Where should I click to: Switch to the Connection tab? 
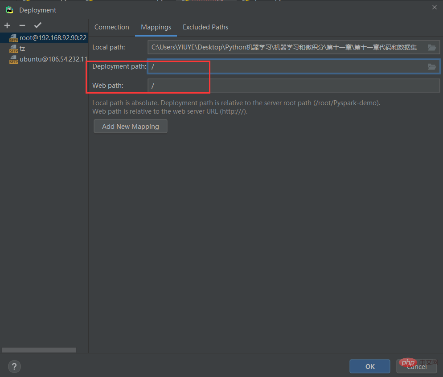coord(111,27)
